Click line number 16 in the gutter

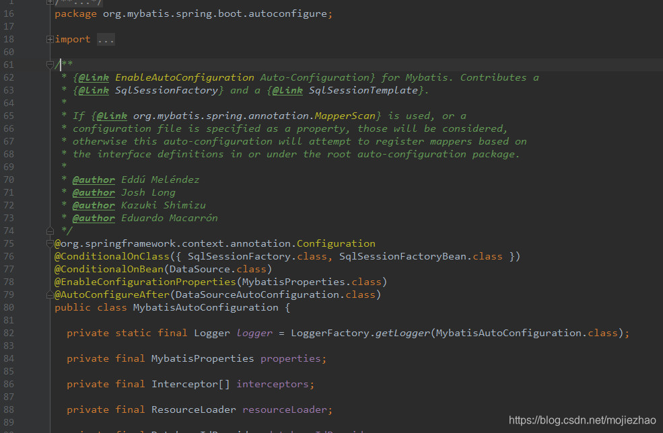[9, 14]
